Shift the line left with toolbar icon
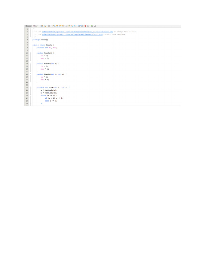 [x=79, y=26]
